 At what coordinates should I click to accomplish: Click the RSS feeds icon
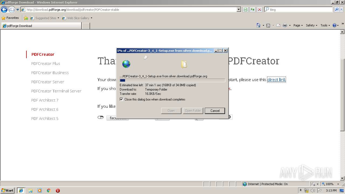click(x=268, y=25)
